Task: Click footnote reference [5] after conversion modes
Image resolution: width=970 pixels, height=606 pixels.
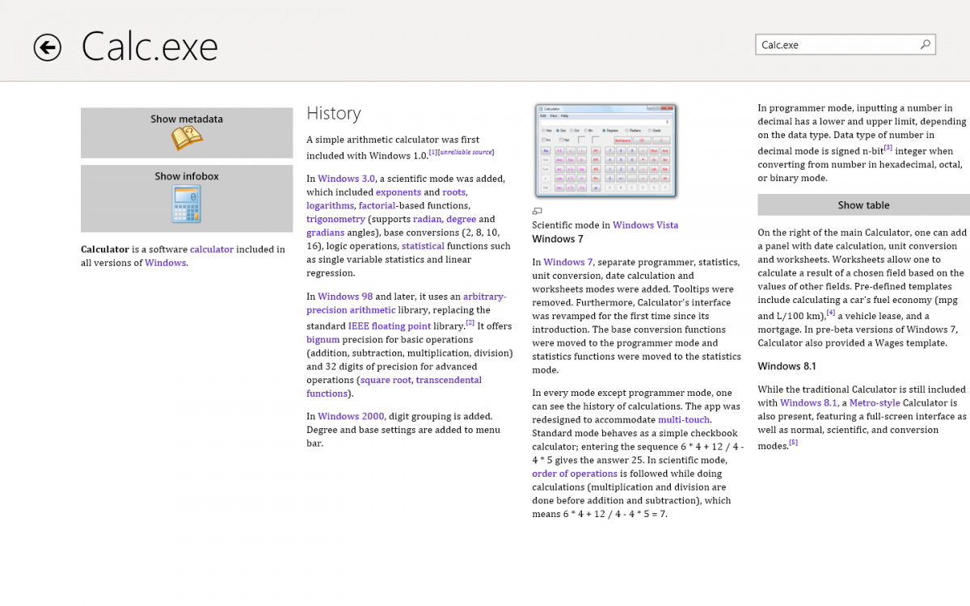Action: [x=793, y=442]
